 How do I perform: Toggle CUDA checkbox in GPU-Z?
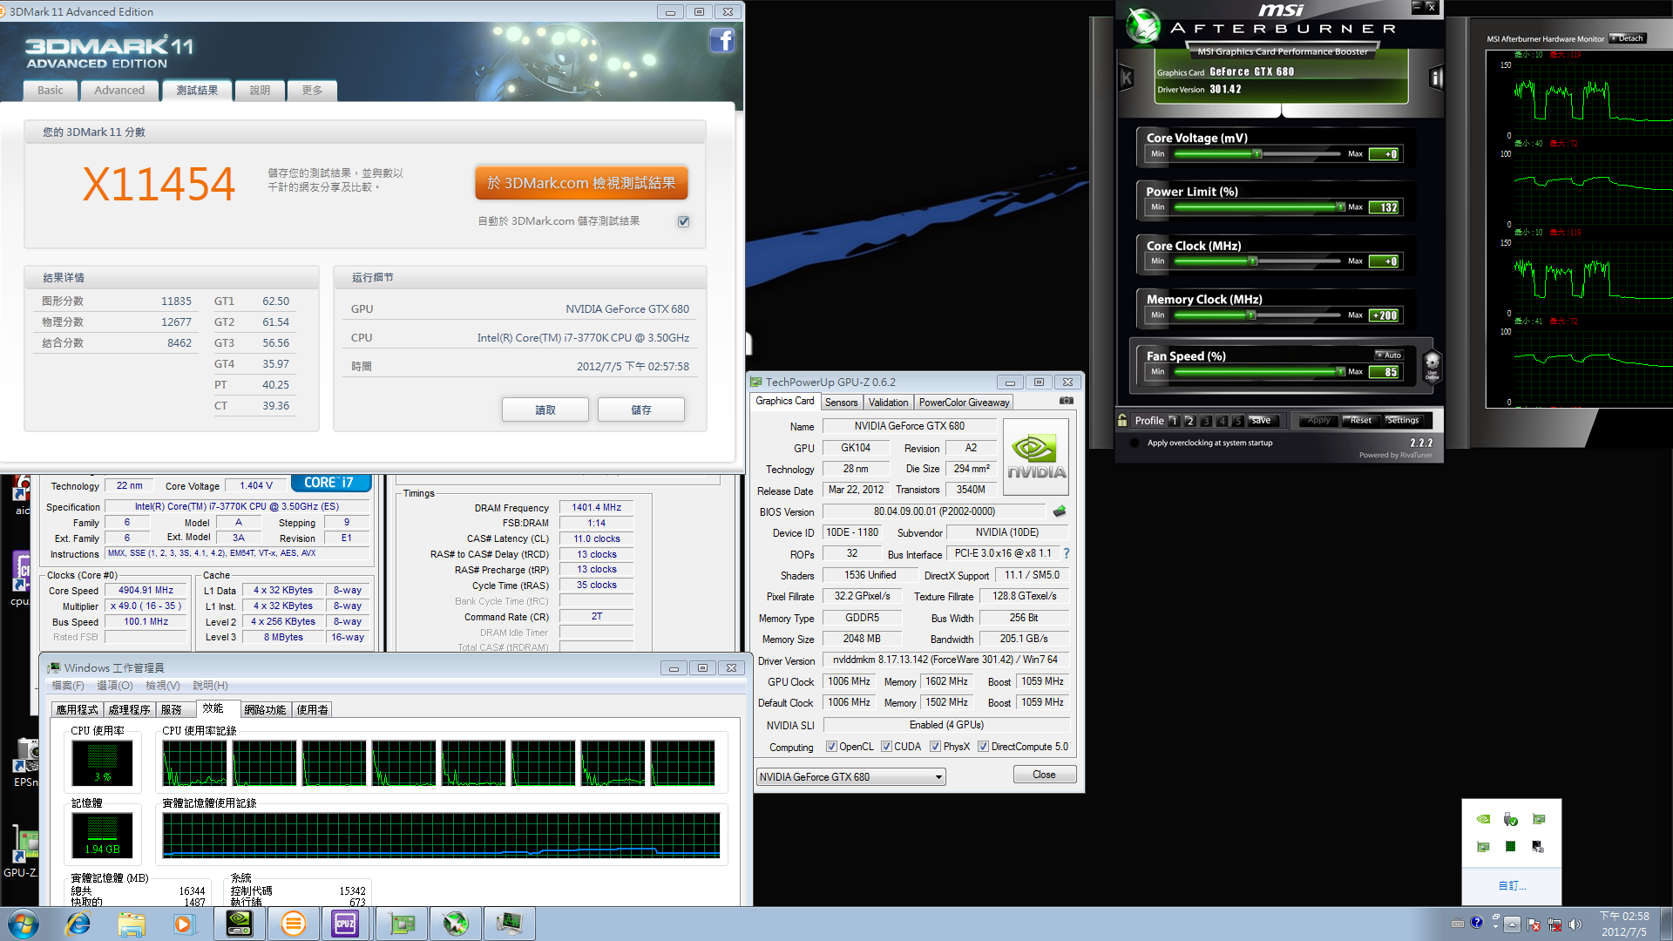click(x=886, y=747)
